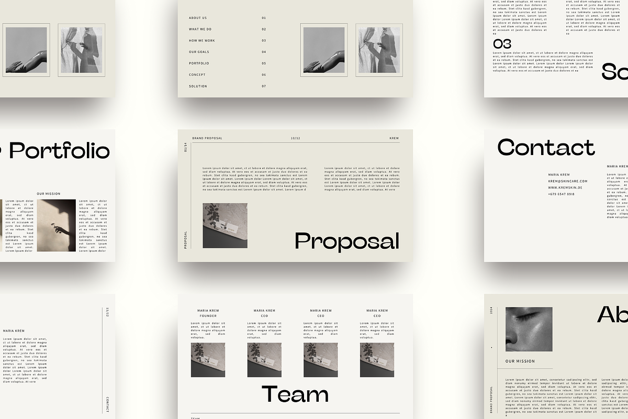The width and height of the screenshot is (628, 419).
Task: Select the plant-shadow card photo on Proposal slide
Action: coord(225,226)
